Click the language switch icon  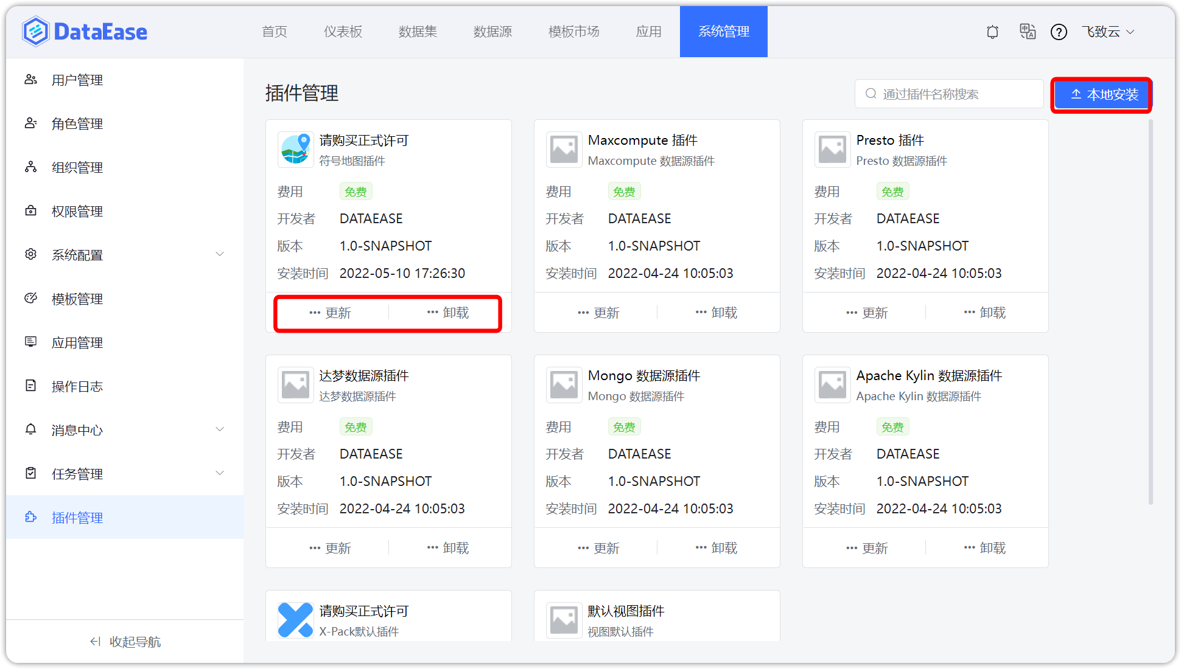tap(1028, 32)
